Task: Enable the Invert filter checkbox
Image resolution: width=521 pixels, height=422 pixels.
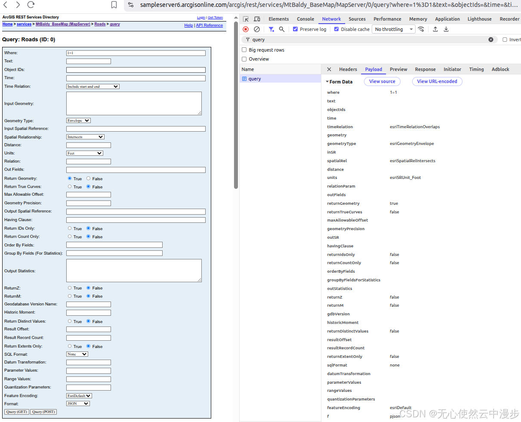Action: click(505, 40)
